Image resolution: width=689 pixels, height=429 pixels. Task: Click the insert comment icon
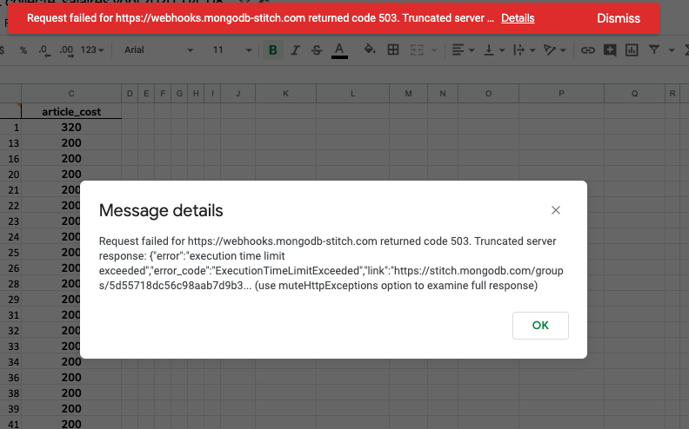click(610, 50)
